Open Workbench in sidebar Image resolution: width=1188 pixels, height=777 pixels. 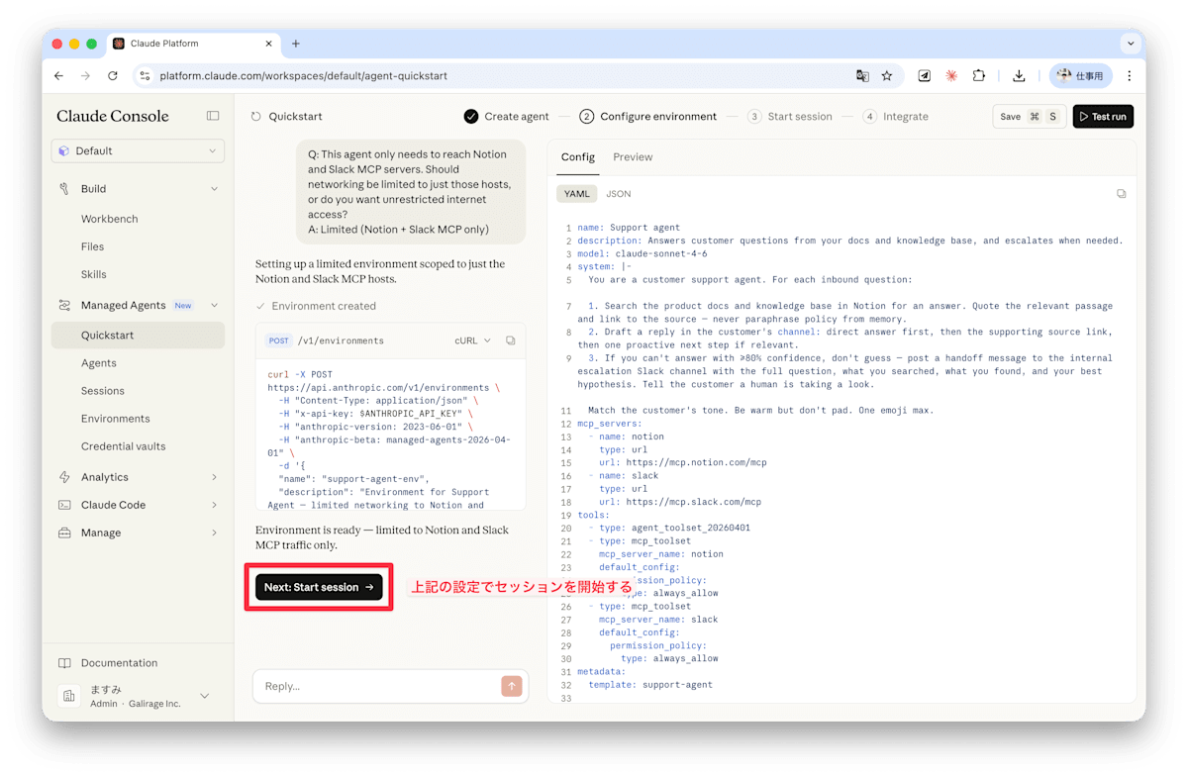pyautogui.click(x=109, y=219)
